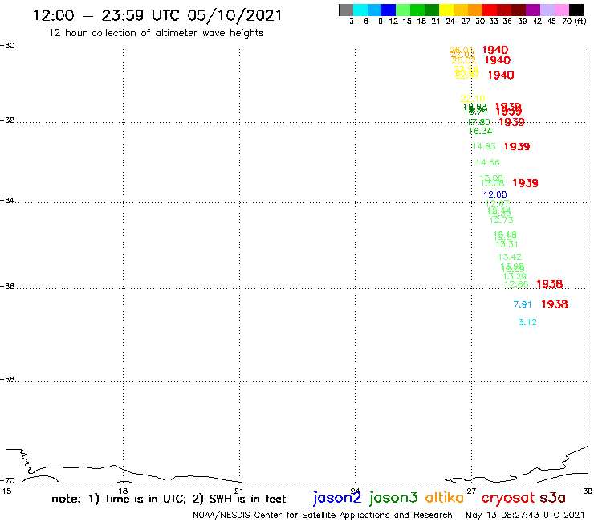Click the title '12:00 – 23:59 UTC 05/10/2021'
This screenshot has width=594, height=522.
[157, 15]
